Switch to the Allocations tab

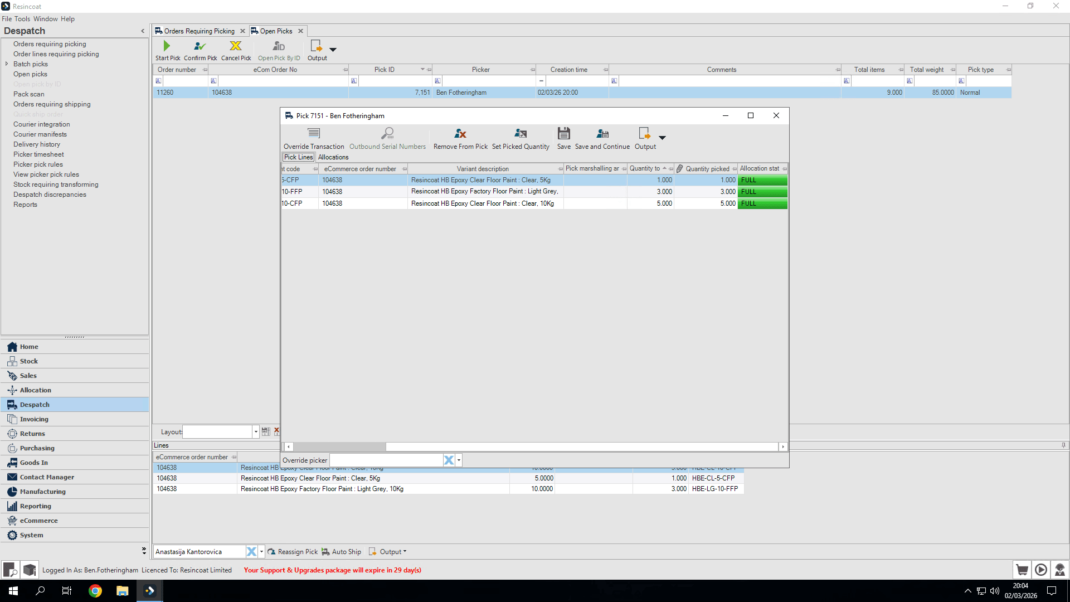point(333,157)
